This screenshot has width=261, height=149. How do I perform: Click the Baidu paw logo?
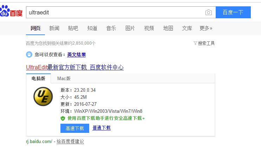11,11
